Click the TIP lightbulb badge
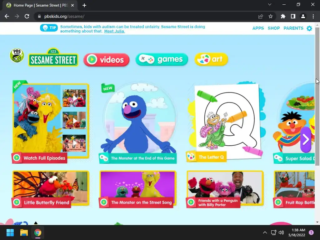The height and width of the screenshot is (240, 320). [49, 28]
